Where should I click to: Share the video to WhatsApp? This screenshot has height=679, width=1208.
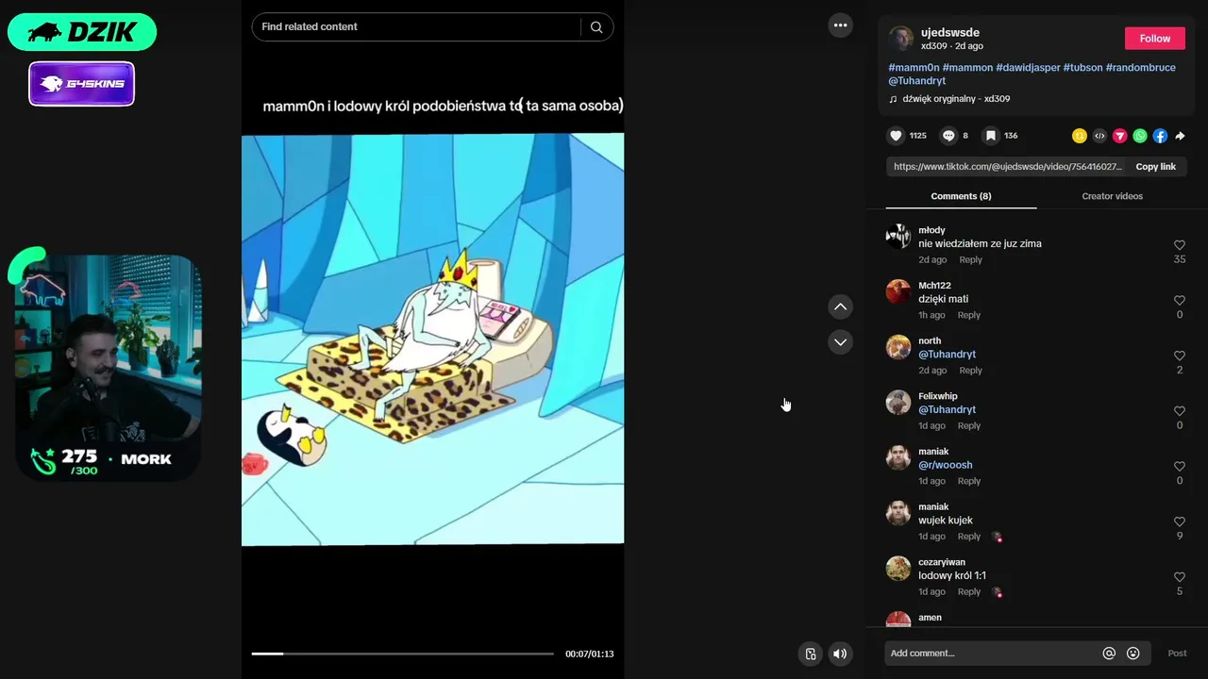1140,136
